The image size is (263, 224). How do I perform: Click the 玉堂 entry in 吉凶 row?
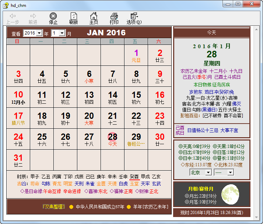(x=134, y=184)
